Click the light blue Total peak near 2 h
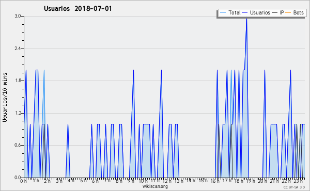Viewport: 310px width, 191px height. pyautogui.click(x=44, y=70)
